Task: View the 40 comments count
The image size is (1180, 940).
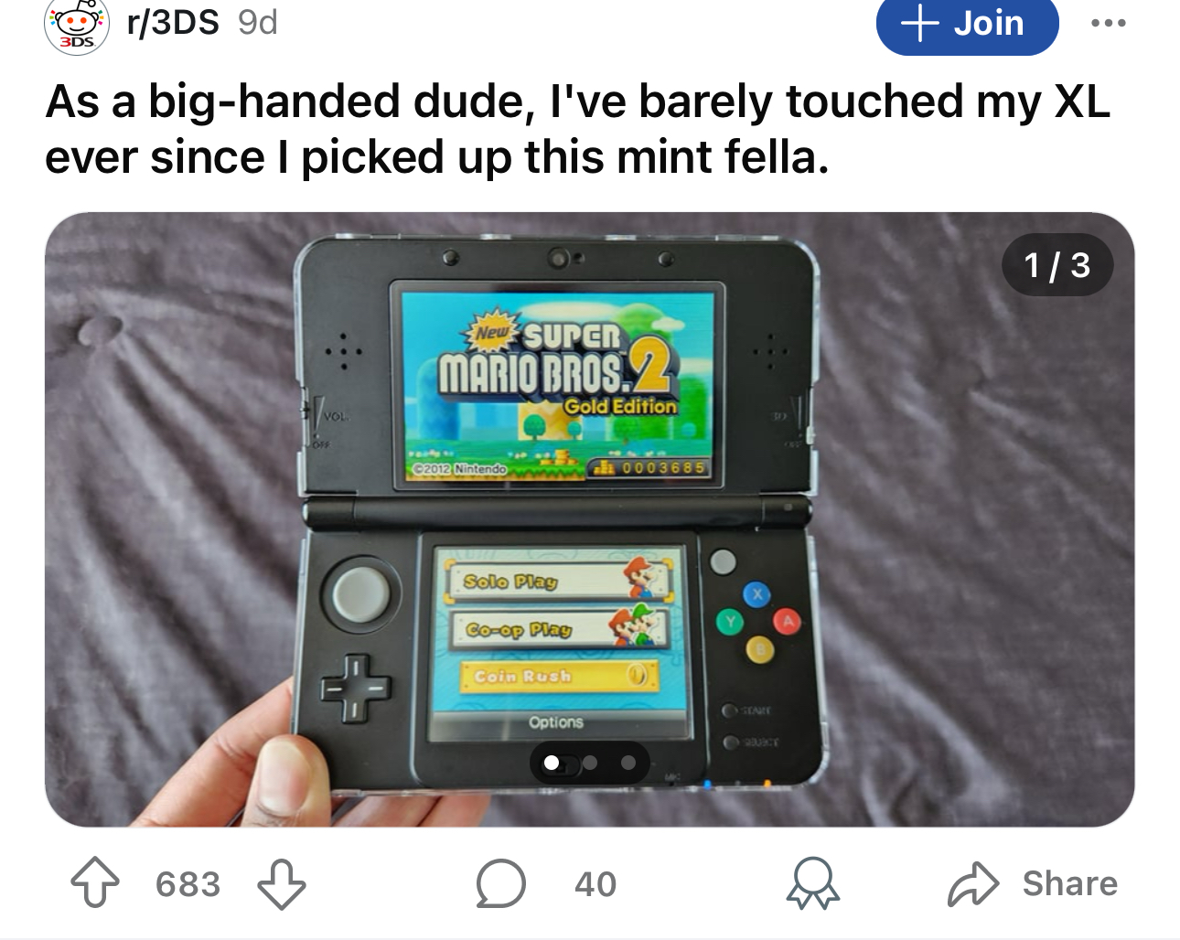Action: 595,884
